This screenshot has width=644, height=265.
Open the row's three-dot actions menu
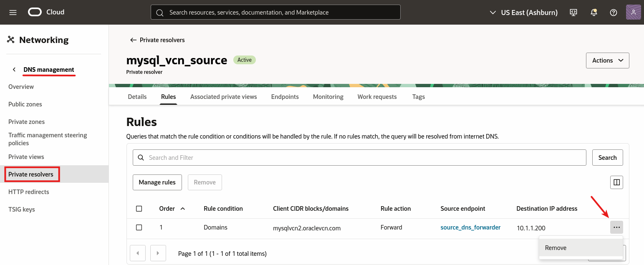pos(616,227)
